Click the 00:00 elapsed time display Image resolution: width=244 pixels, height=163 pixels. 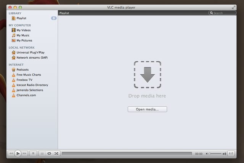[x=199, y=154]
